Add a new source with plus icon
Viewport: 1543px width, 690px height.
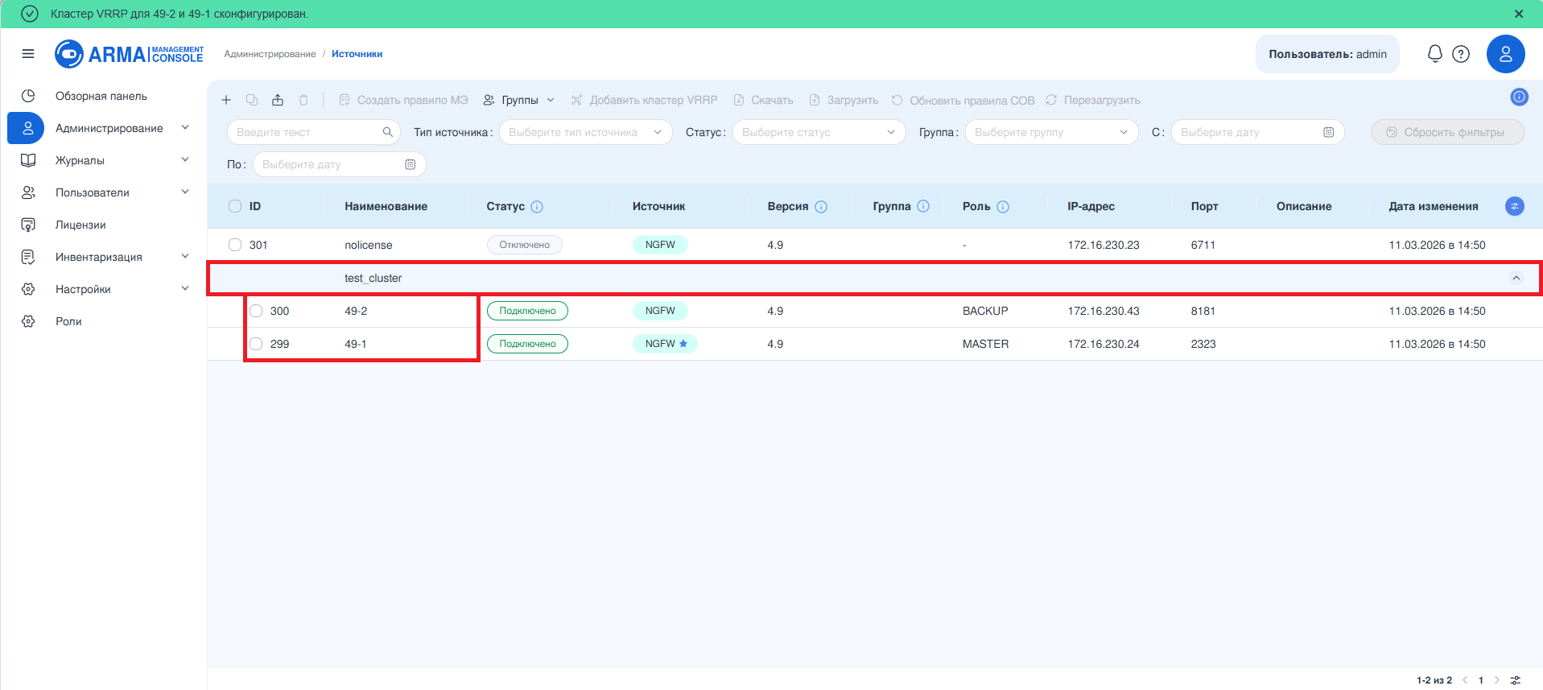coord(226,100)
